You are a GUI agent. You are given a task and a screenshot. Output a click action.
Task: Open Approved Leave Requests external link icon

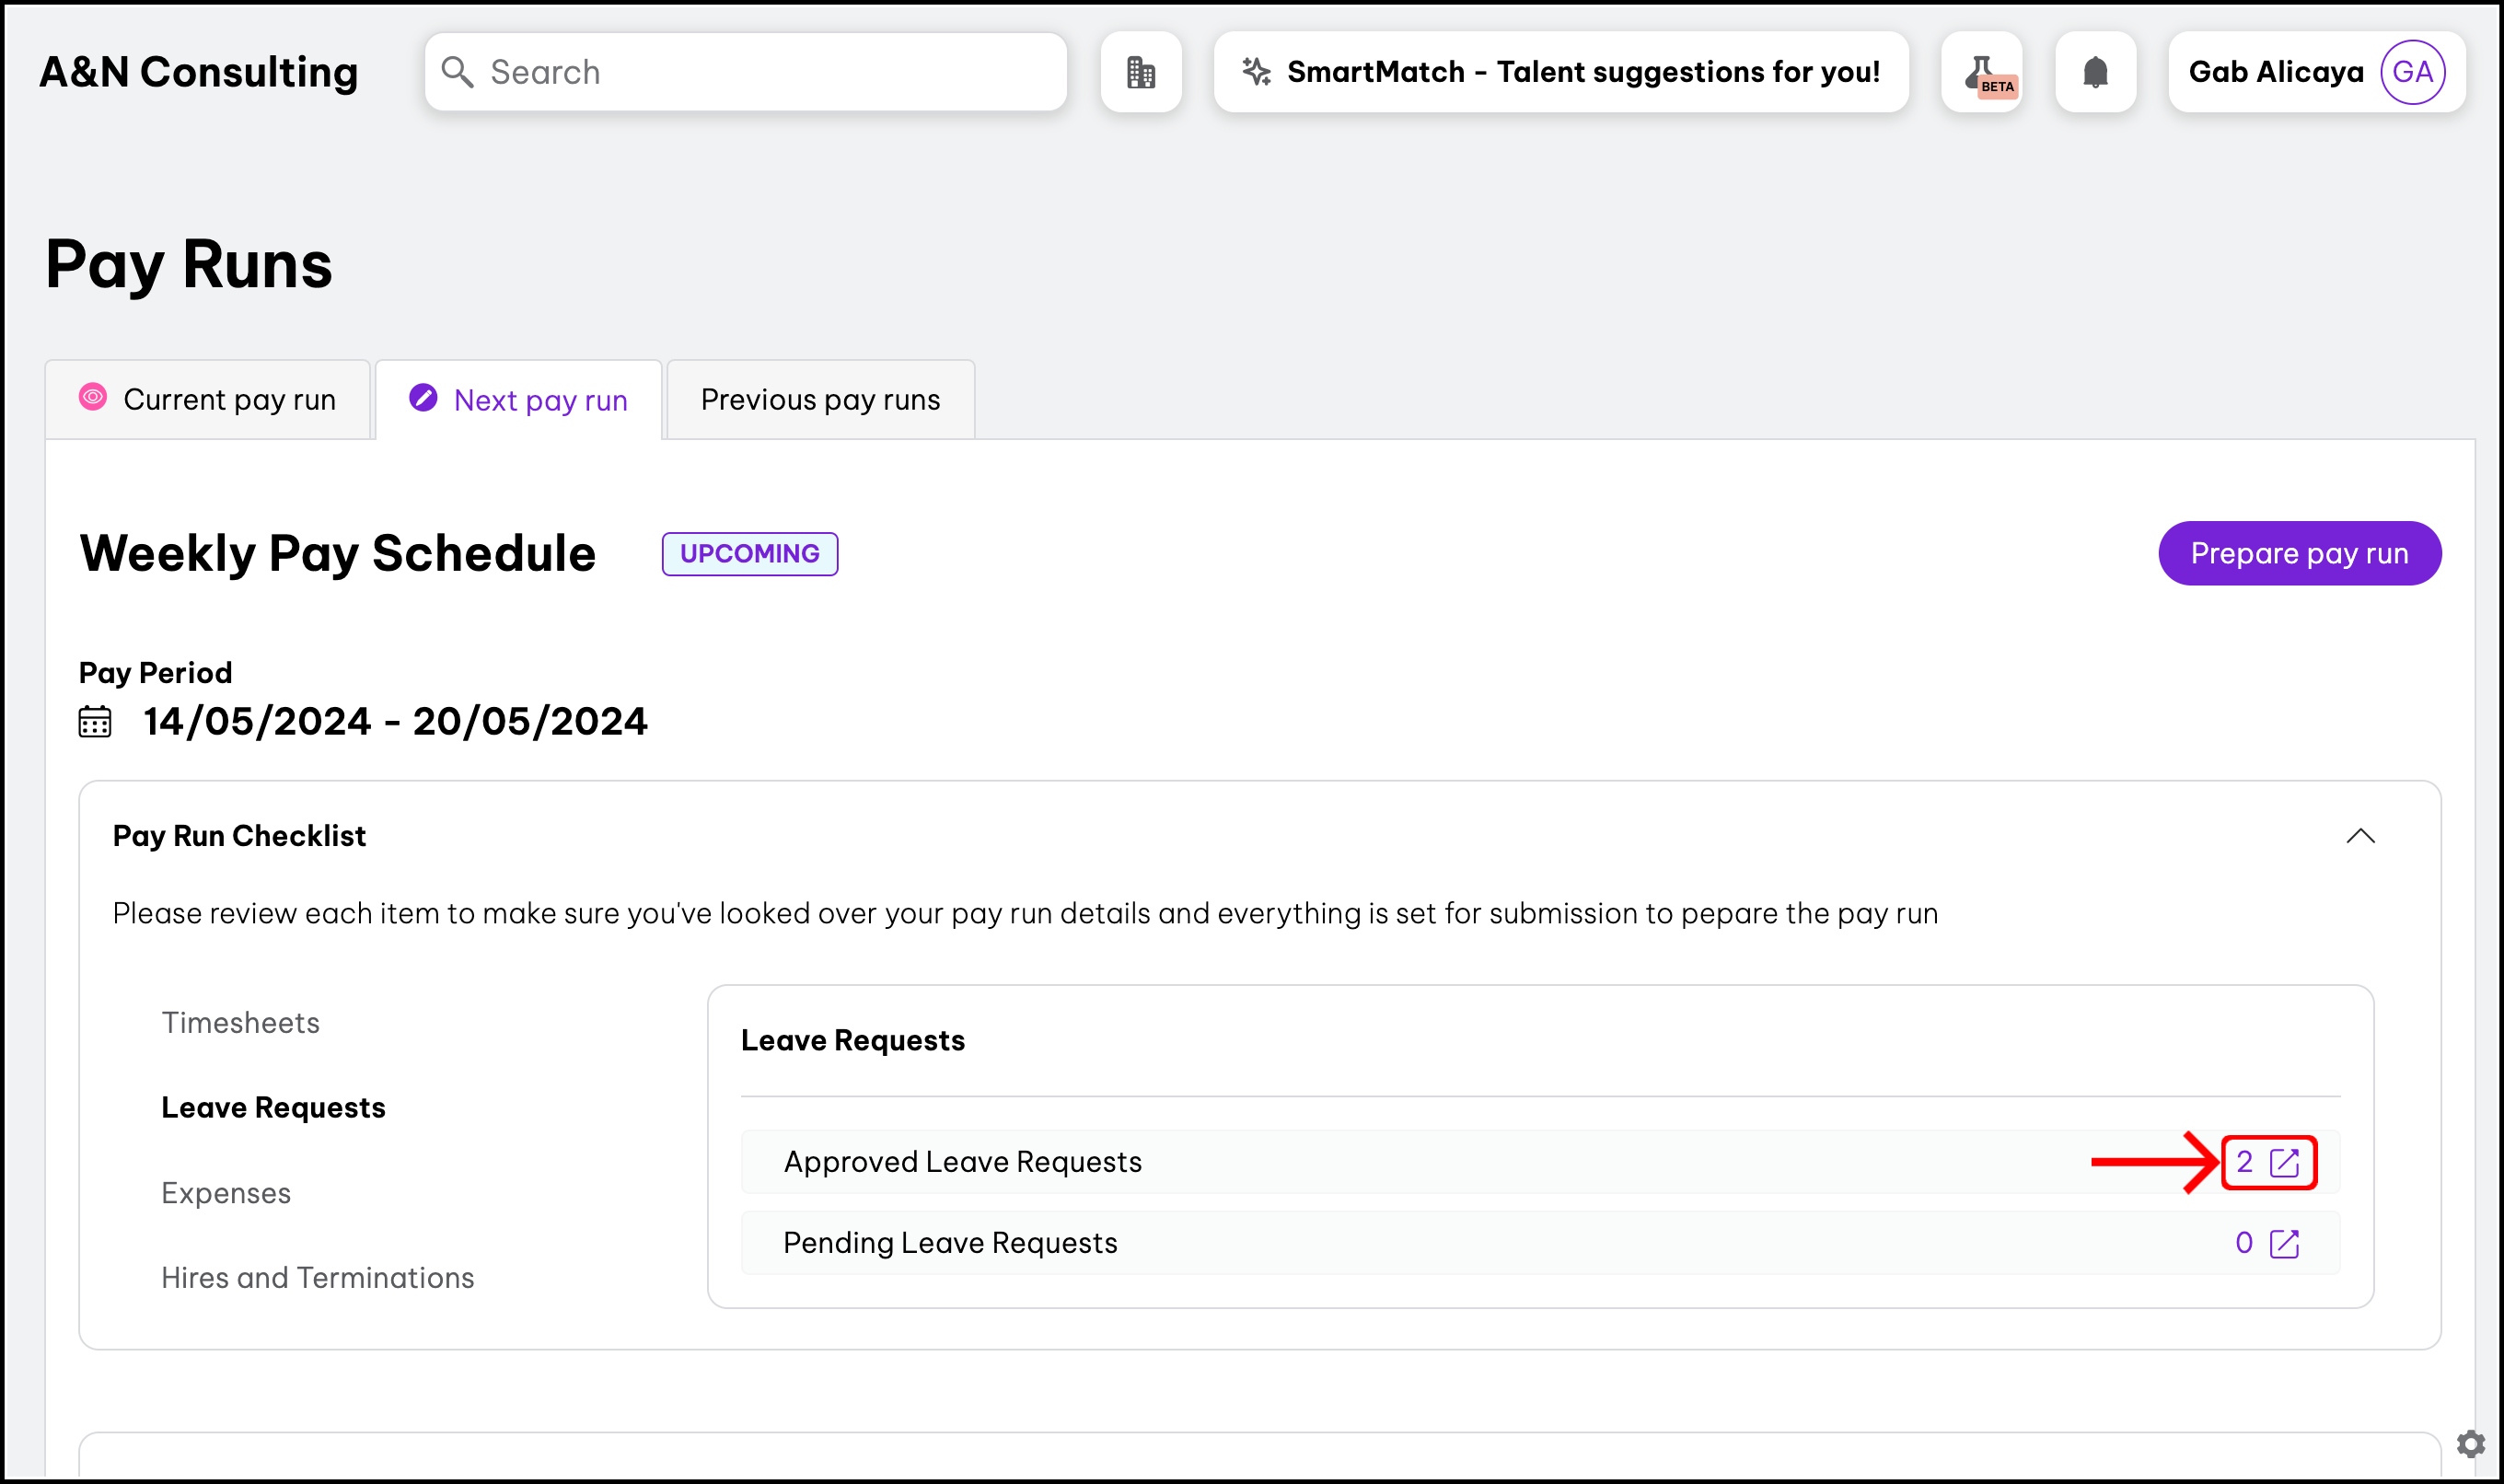pos(2284,1162)
